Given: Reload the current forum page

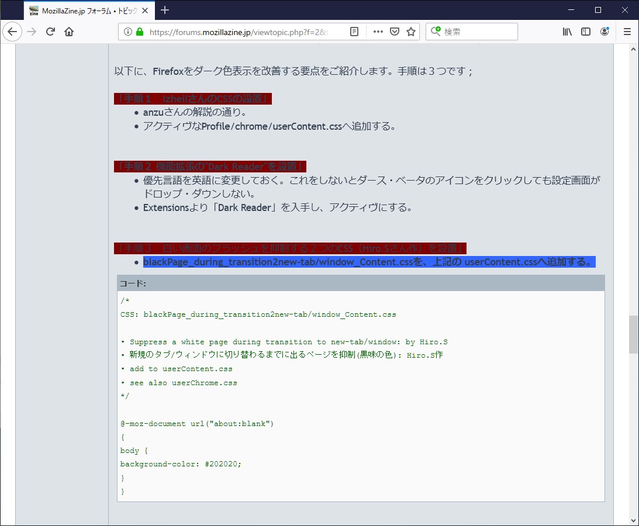Looking at the screenshot, I should point(51,32).
